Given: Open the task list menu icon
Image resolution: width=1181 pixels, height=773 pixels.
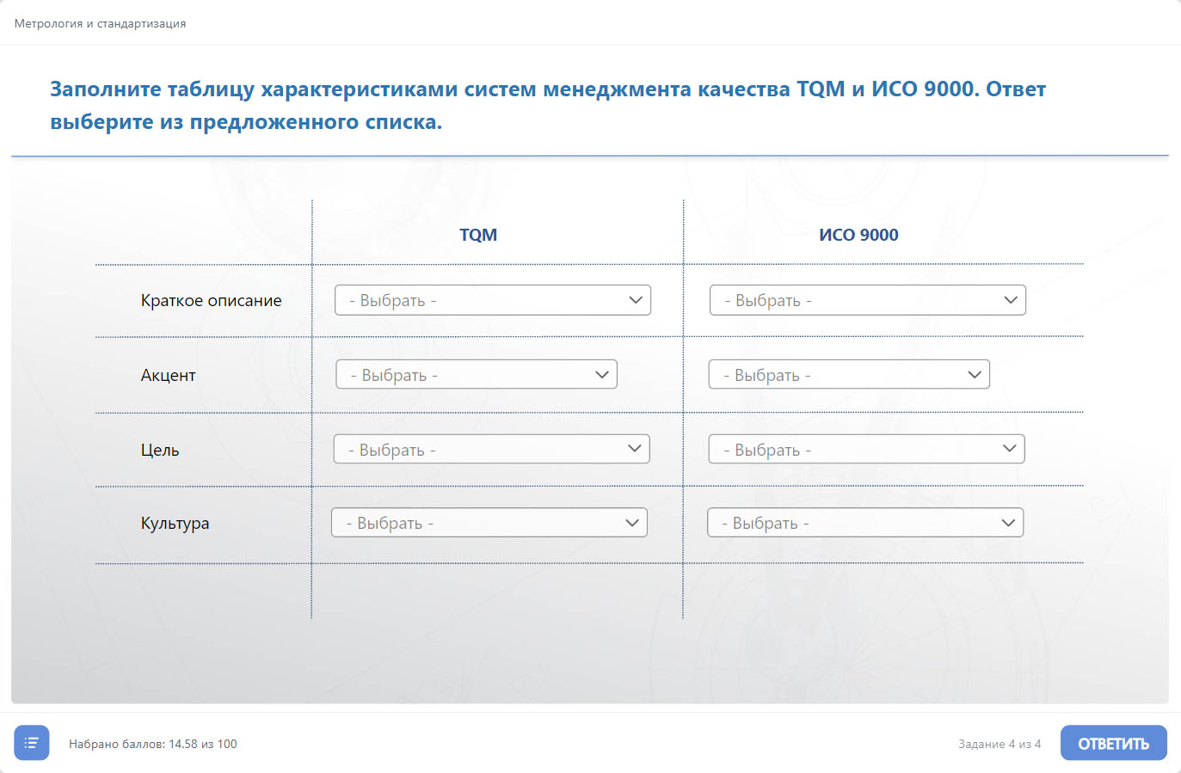Looking at the screenshot, I should pyautogui.click(x=31, y=743).
